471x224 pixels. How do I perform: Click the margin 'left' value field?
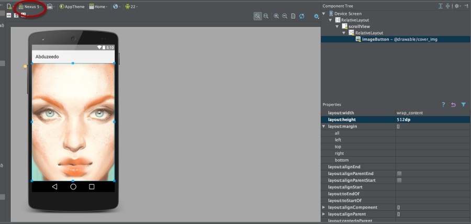pyautogui.click(x=433, y=140)
